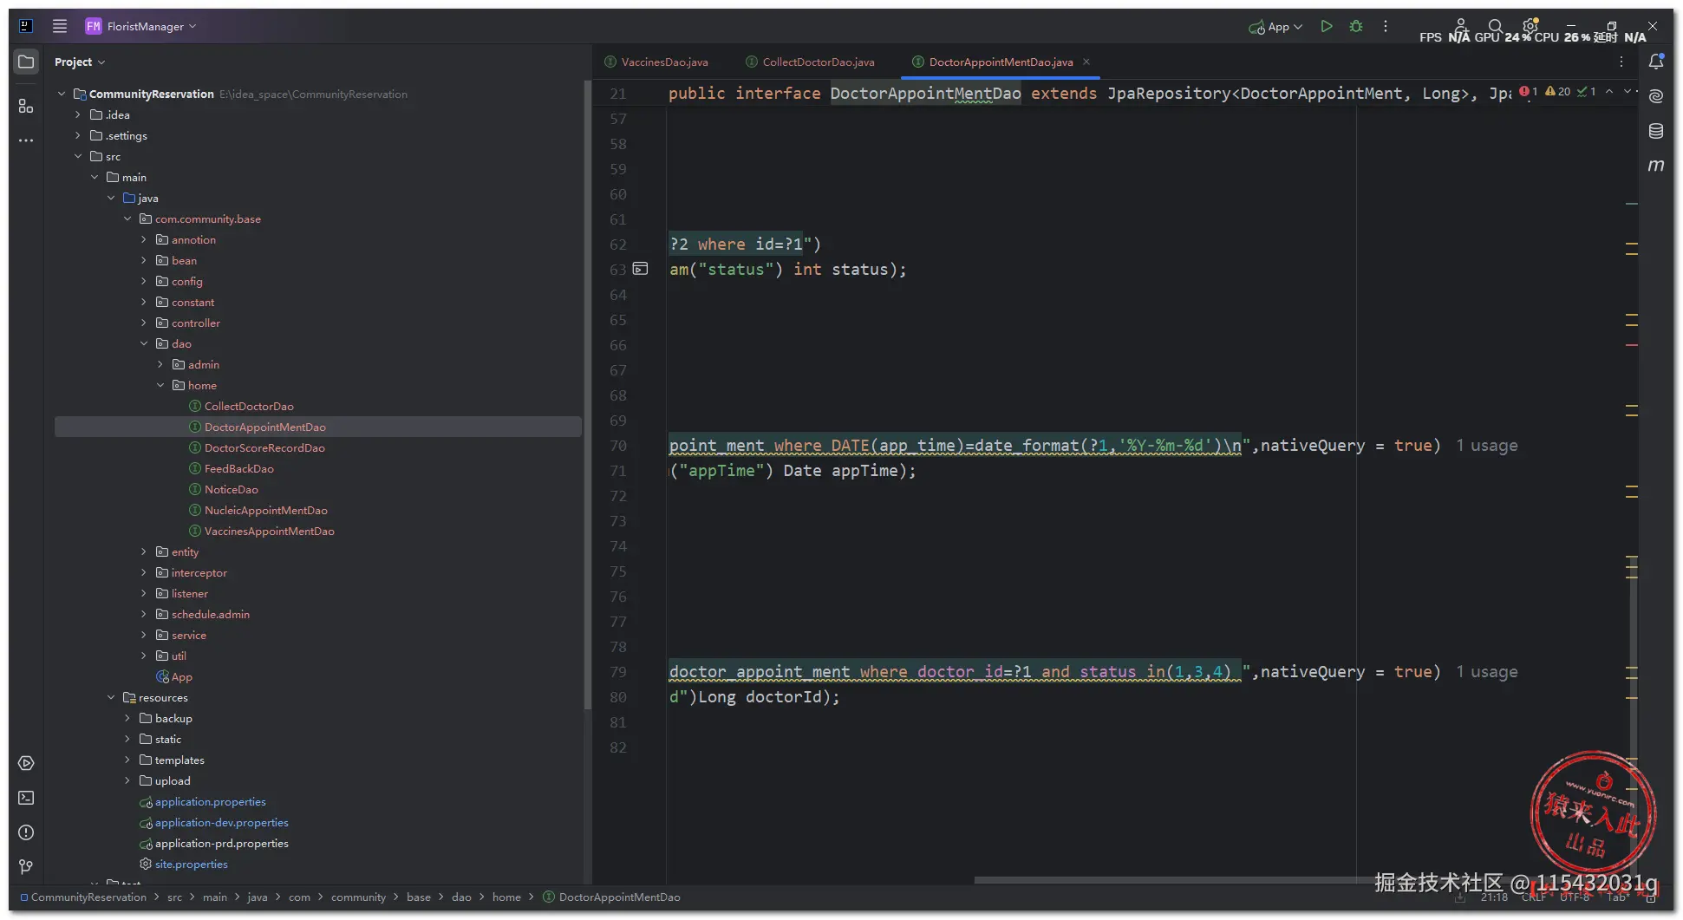Open the AI Assistant swirl icon
Image resolution: width=1683 pixels, height=920 pixels.
(x=1656, y=96)
